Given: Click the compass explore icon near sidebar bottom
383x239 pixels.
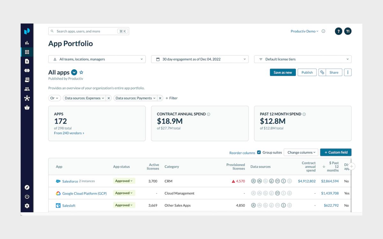Looking at the screenshot, I should tap(27, 187).
